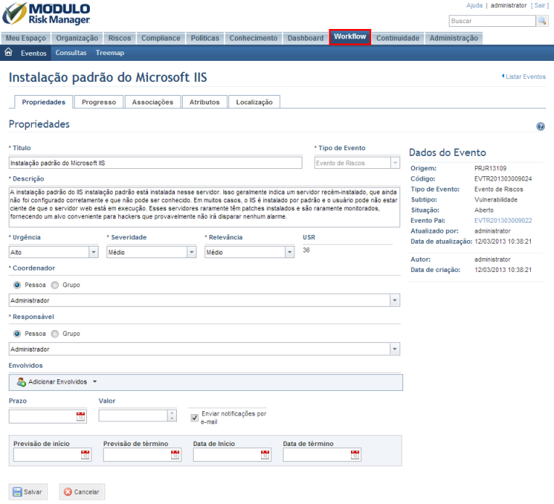Switch to the Propriedades tab

(44, 102)
